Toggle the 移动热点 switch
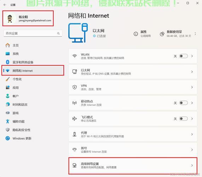The height and width of the screenshot is (177, 202). coord(184,103)
